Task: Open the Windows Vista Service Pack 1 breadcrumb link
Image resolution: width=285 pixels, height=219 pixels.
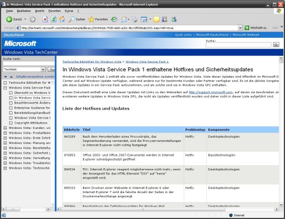Action: (x=147, y=62)
